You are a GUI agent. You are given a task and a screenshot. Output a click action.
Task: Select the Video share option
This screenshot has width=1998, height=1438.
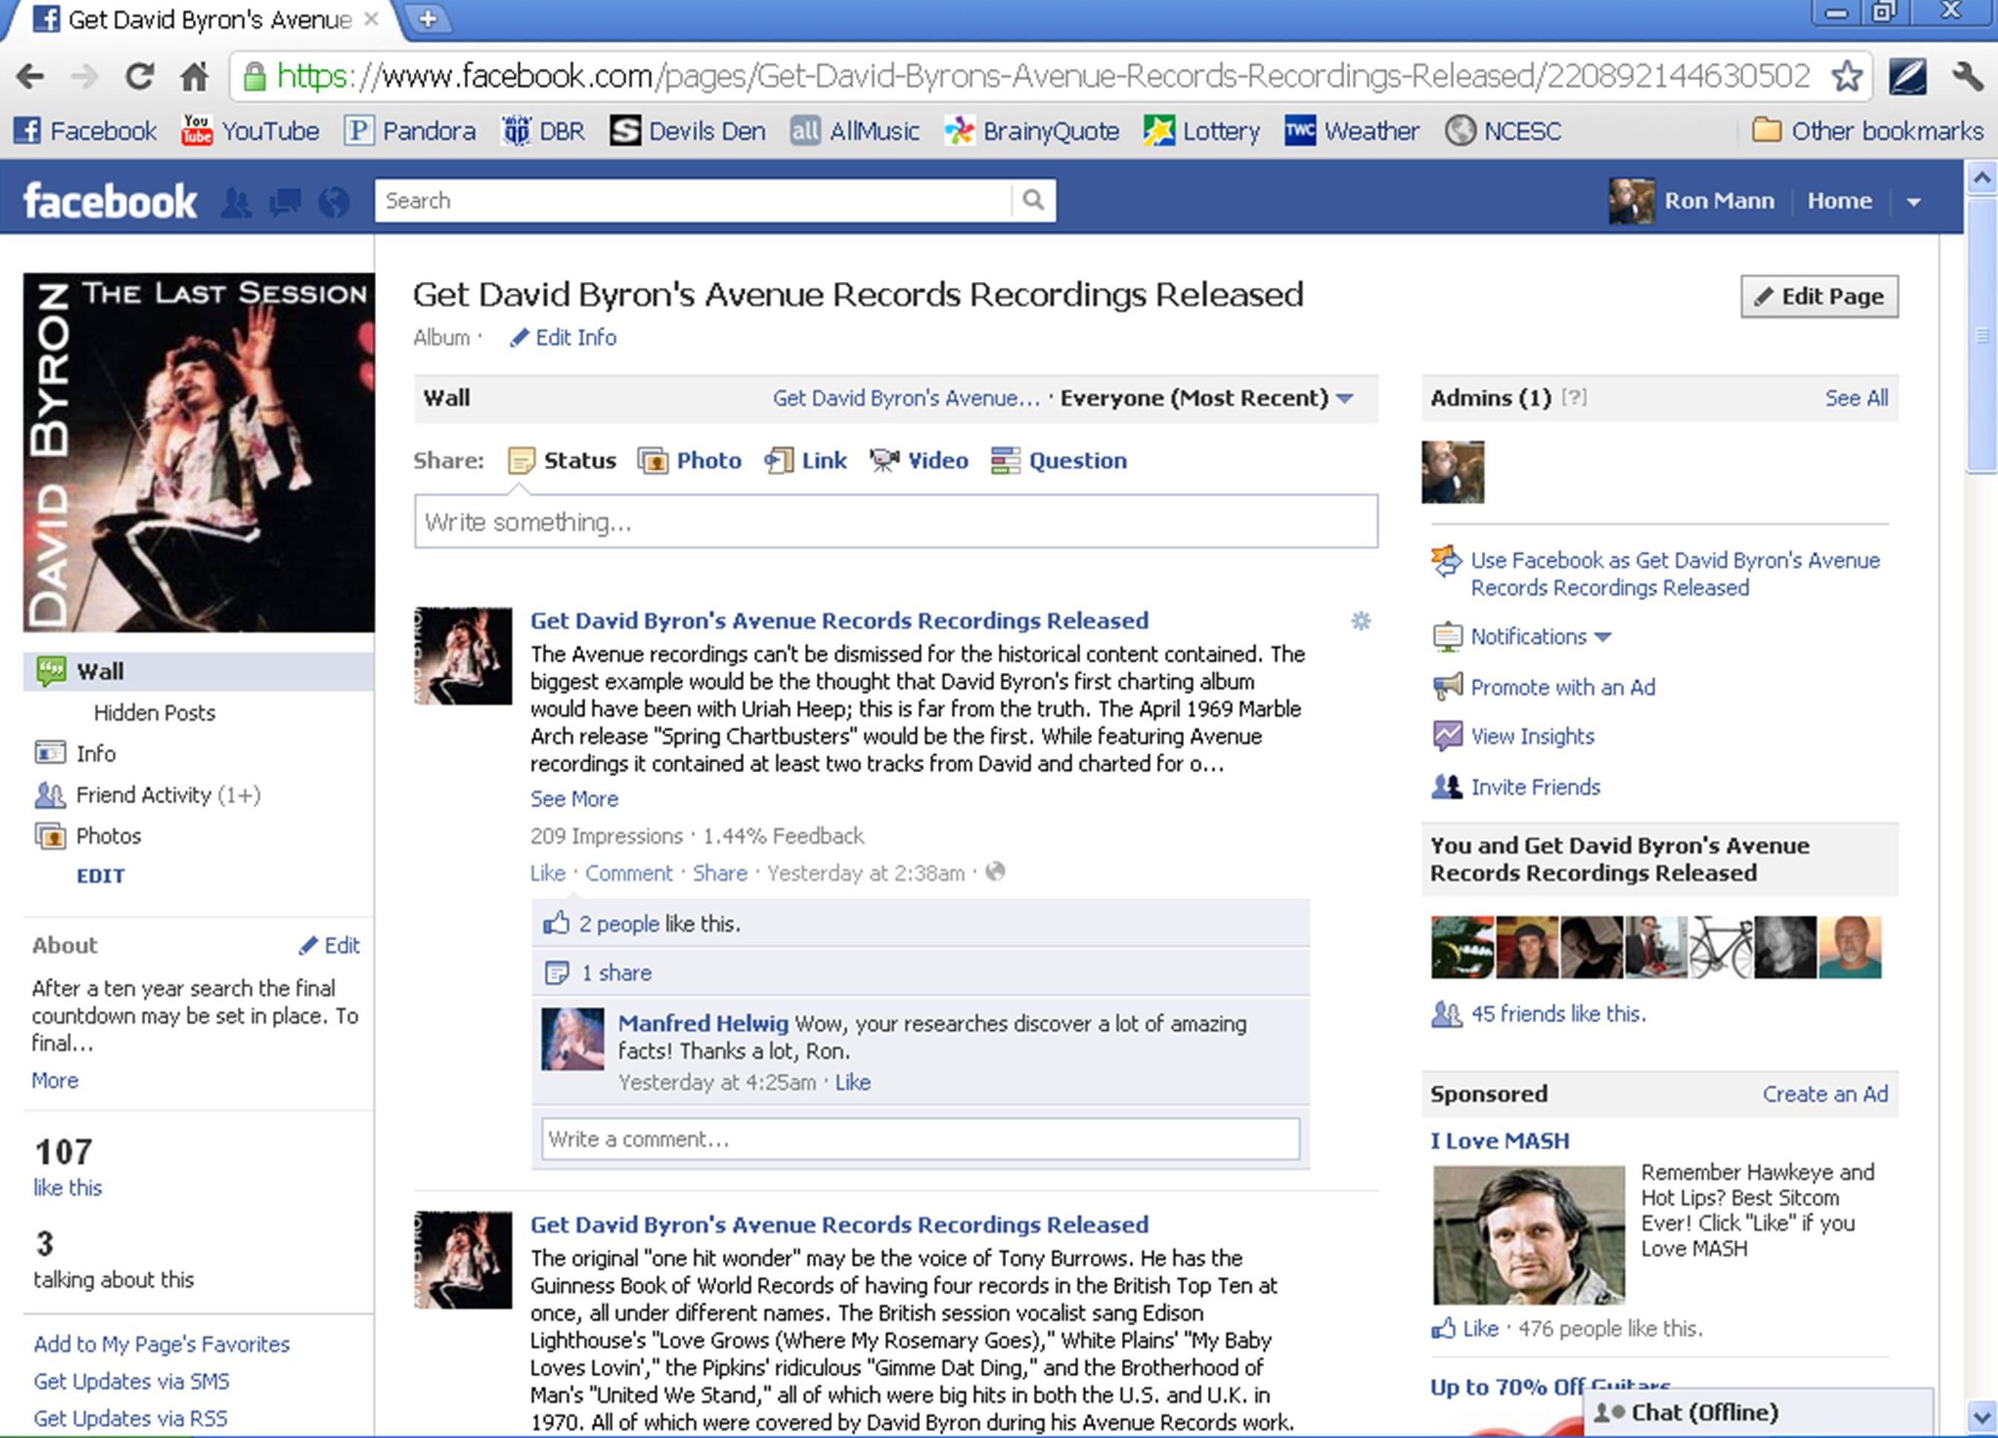(919, 461)
